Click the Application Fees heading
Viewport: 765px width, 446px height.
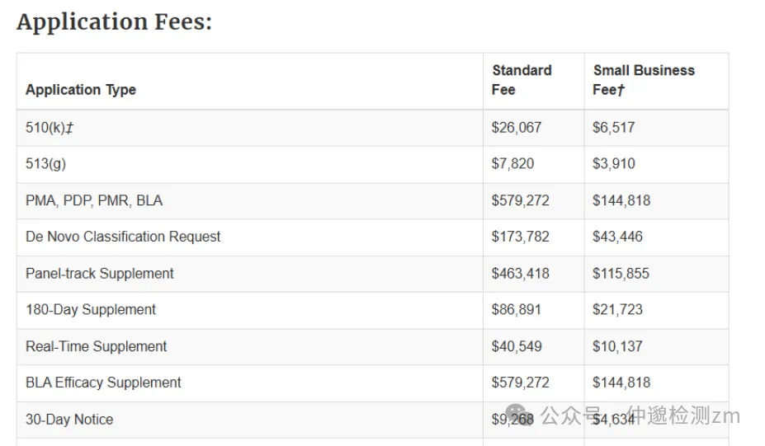coord(115,22)
